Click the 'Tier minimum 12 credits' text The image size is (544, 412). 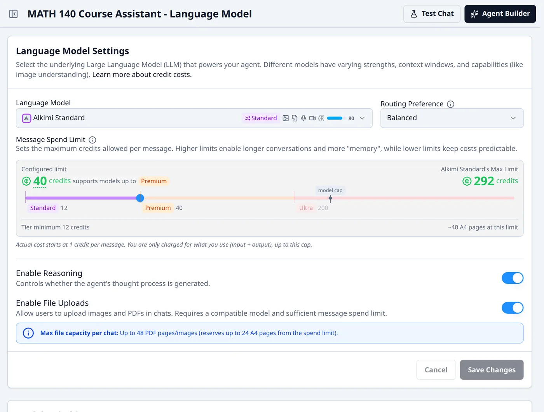[55, 228]
